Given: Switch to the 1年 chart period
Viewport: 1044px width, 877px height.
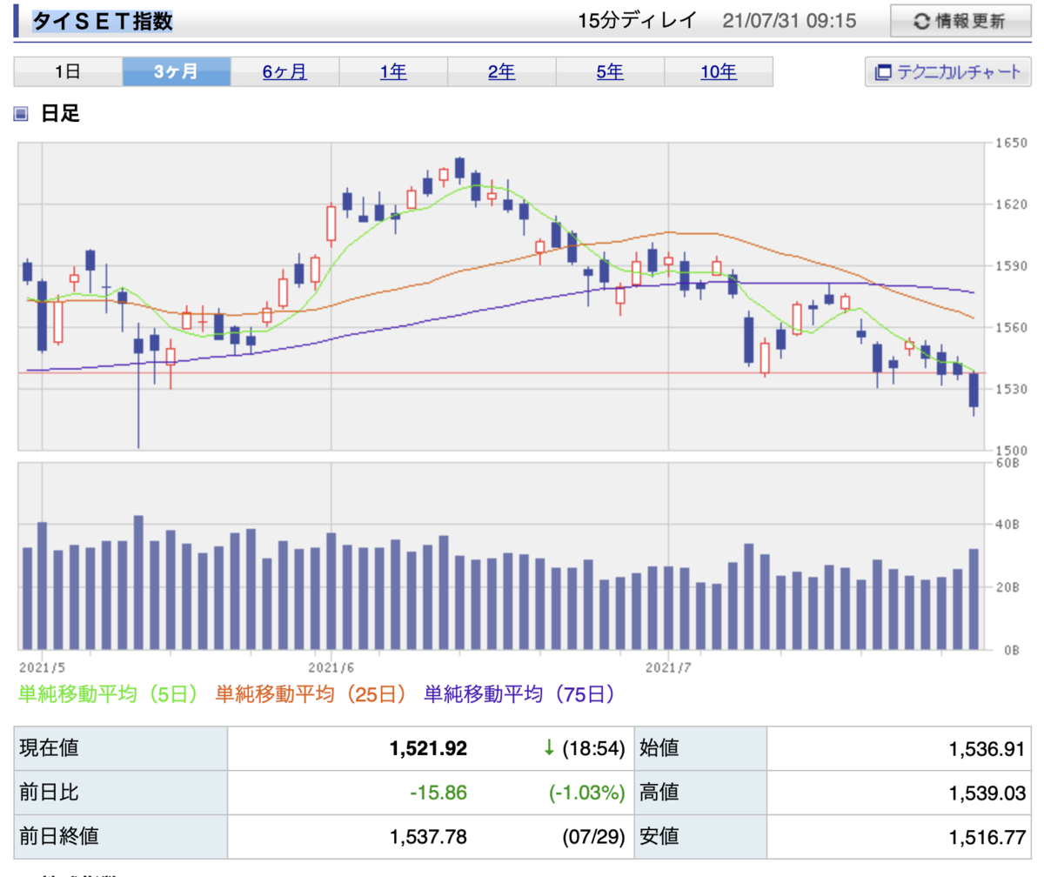Looking at the screenshot, I should (393, 71).
